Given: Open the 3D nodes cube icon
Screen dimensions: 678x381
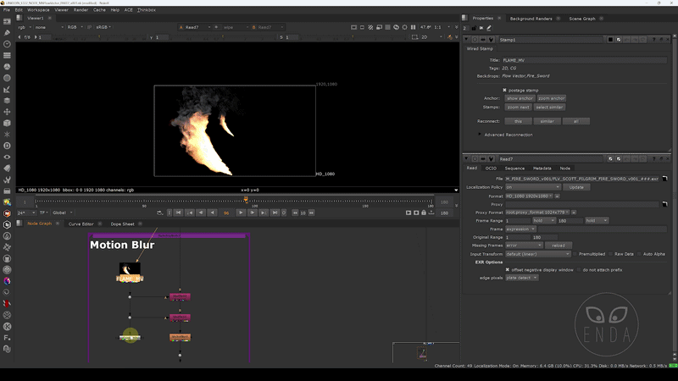Looking at the screenshot, I should tap(7, 123).
